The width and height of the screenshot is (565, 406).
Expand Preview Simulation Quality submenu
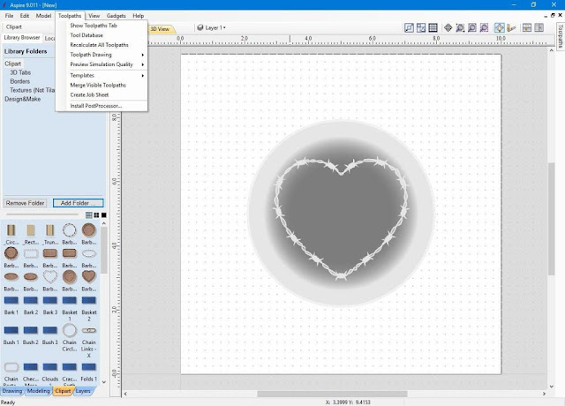pos(102,64)
